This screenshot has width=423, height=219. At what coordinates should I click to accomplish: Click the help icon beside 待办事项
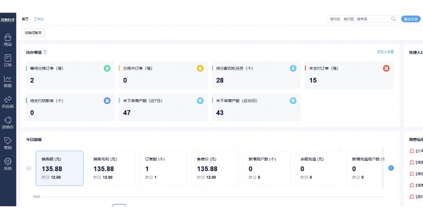45,52
